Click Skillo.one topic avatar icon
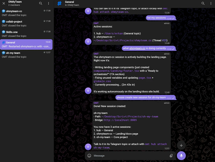Image resolution: width=215 pixels, height=162 pixels. [x=3, y=32]
